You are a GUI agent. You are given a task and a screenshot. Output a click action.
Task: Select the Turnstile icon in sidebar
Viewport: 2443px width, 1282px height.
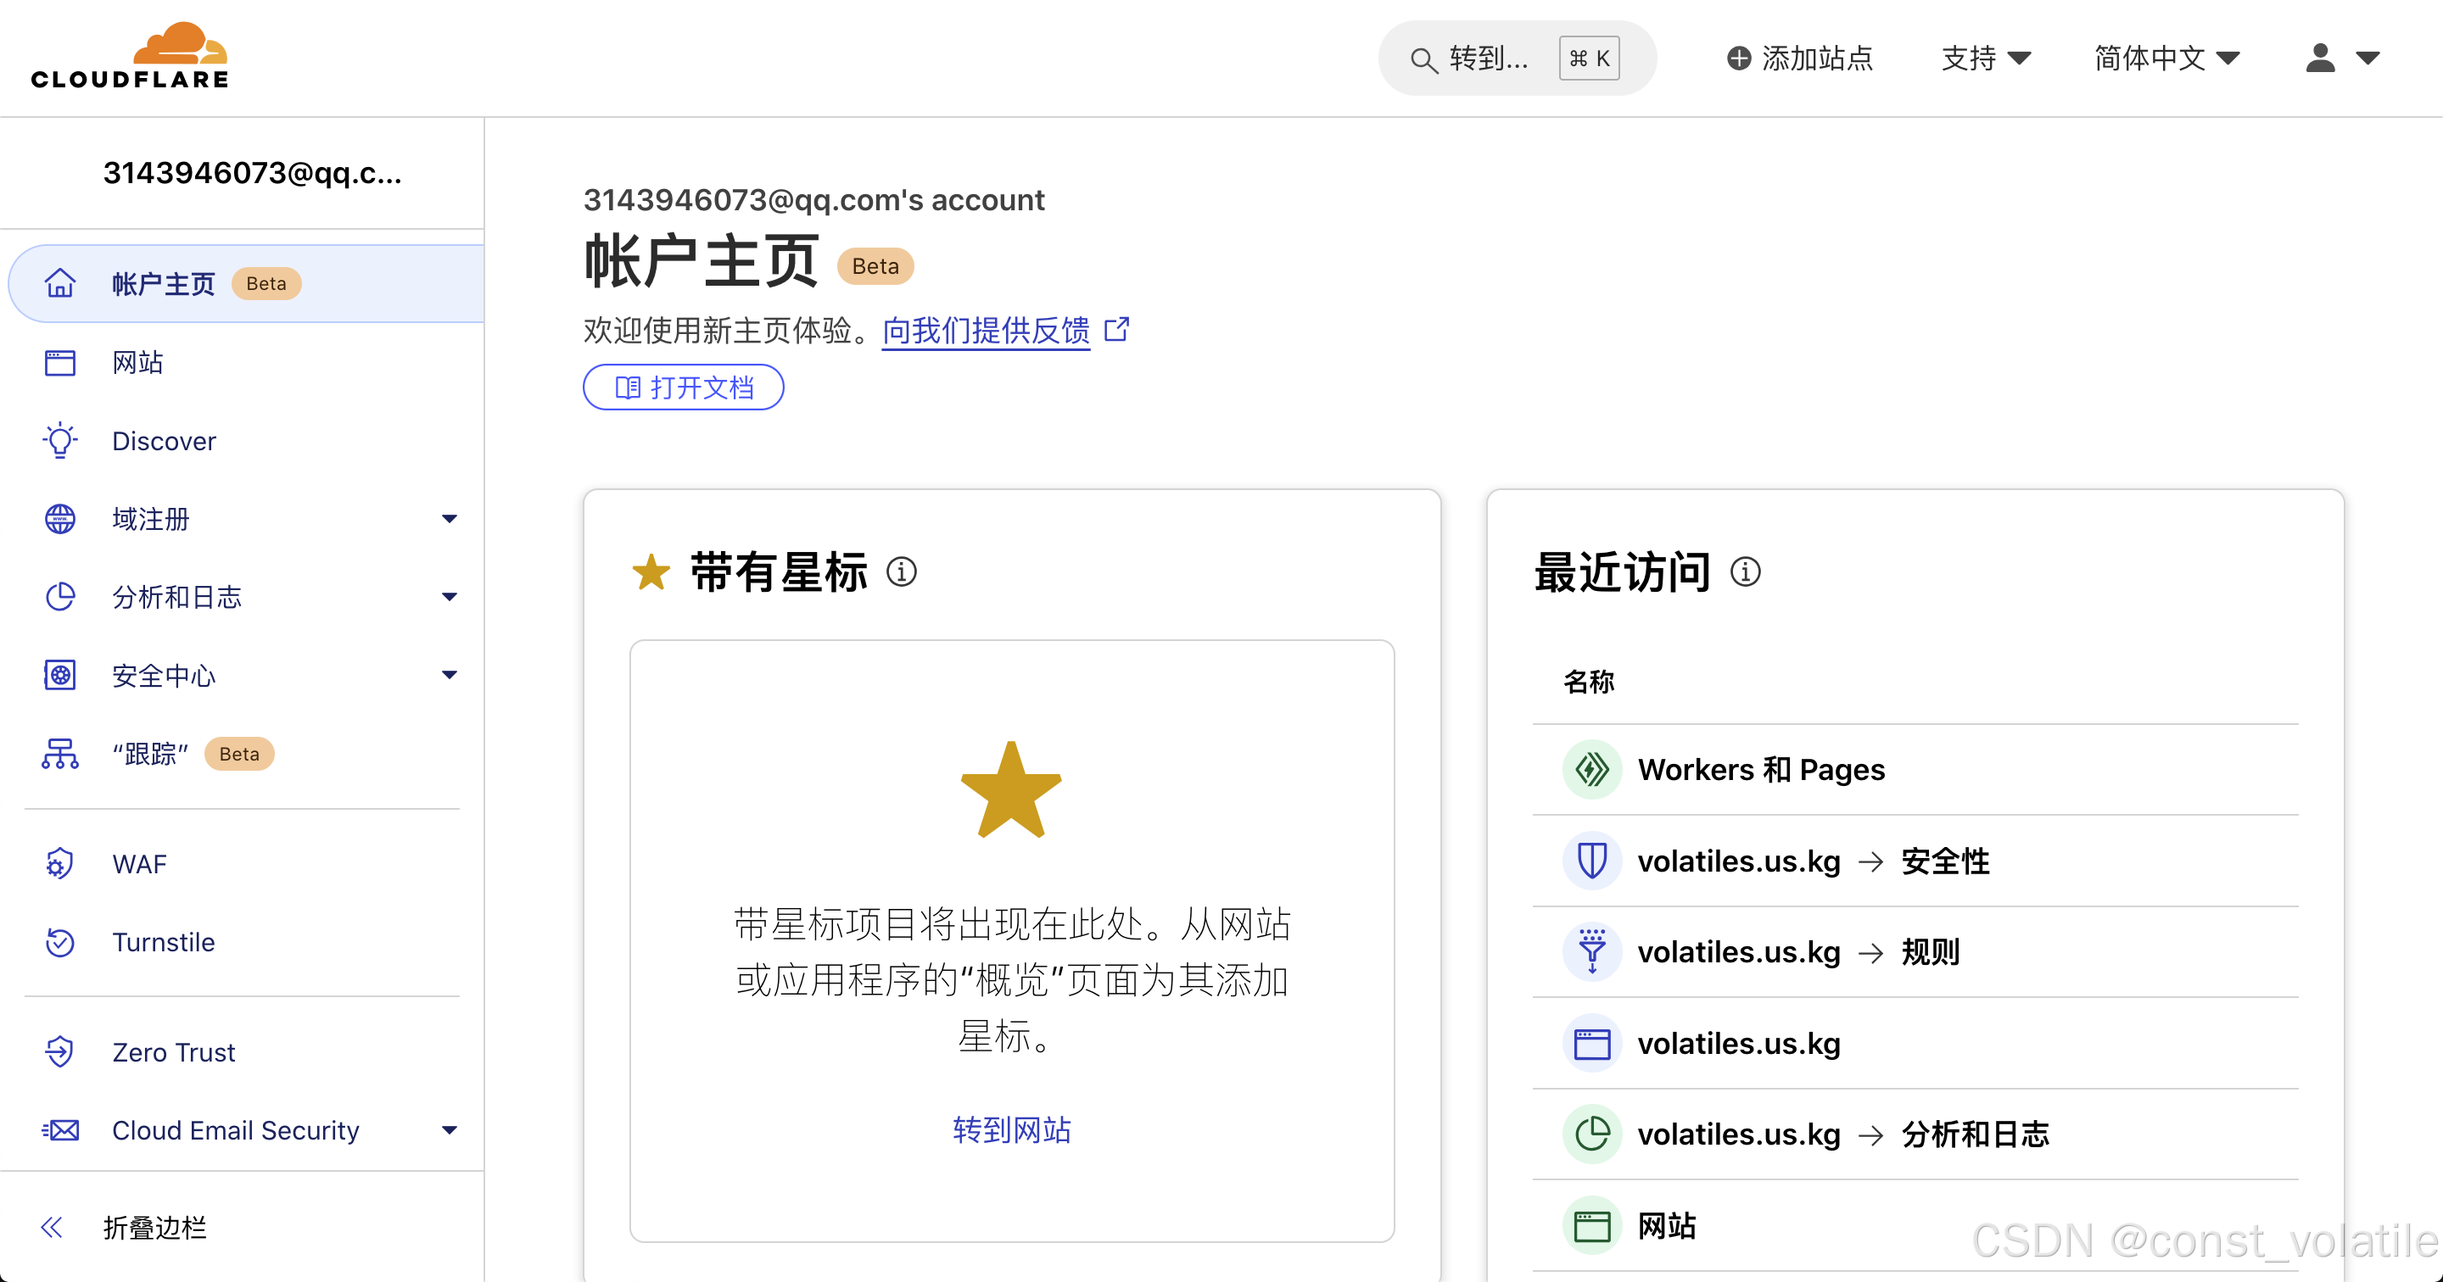(x=59, y=942)
